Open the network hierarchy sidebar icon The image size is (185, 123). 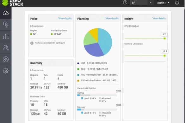pyautogui.click(x=6, y=36)
